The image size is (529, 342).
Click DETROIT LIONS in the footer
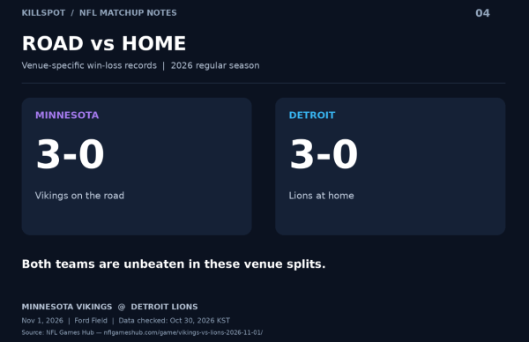164,307
